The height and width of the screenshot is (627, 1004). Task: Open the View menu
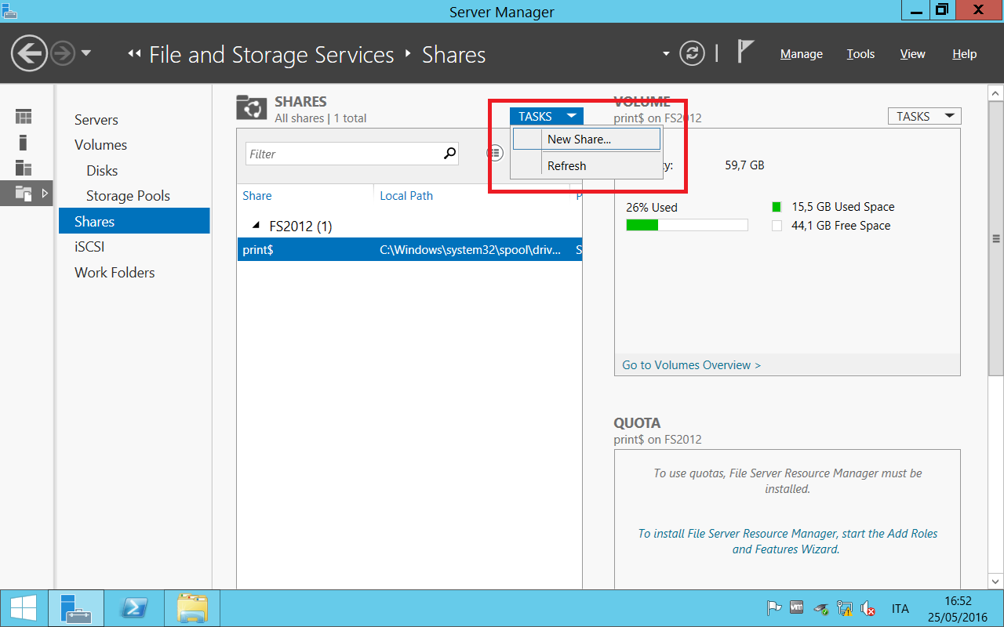(x=912, y=54)
